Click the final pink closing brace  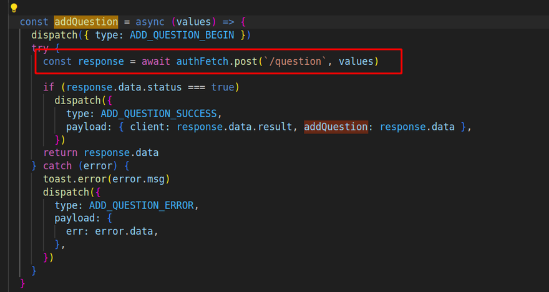click(x=22, y=284)
